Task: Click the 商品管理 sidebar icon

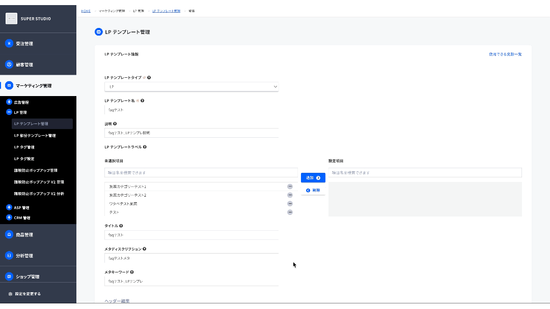Action: [x=8, y=234]
